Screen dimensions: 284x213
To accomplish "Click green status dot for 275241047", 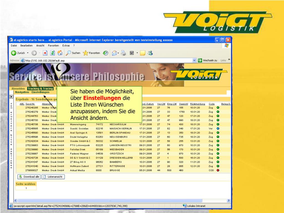I will 218,162.
